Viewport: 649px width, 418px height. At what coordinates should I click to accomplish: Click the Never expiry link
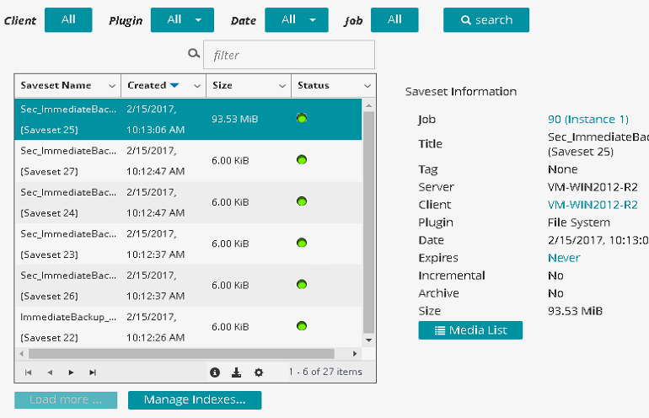(x=564, y=258)
